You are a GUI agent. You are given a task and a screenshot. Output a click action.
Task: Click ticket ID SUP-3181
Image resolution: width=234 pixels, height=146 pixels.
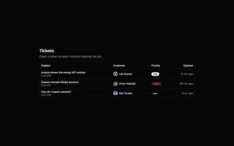46,85
